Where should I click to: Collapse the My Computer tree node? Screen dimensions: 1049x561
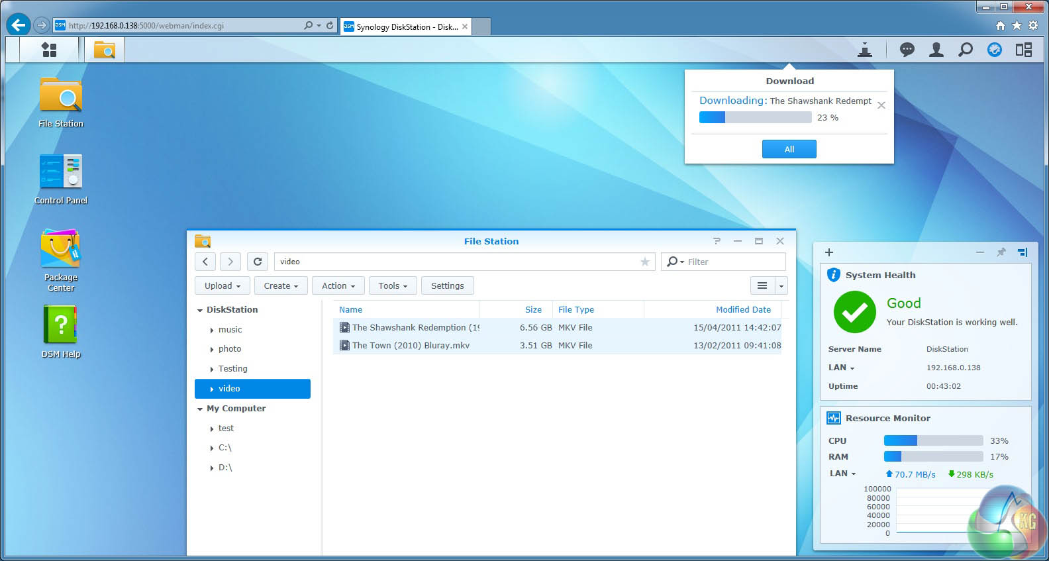pos(199,409)
